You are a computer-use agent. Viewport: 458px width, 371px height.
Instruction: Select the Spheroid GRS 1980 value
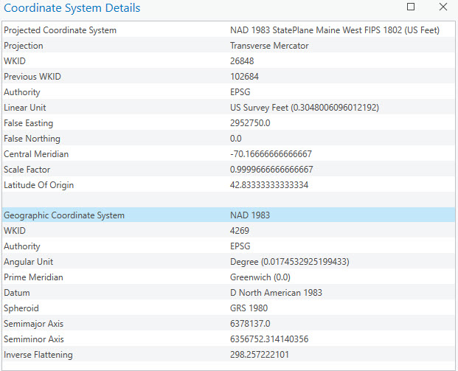tap(249, 308)
